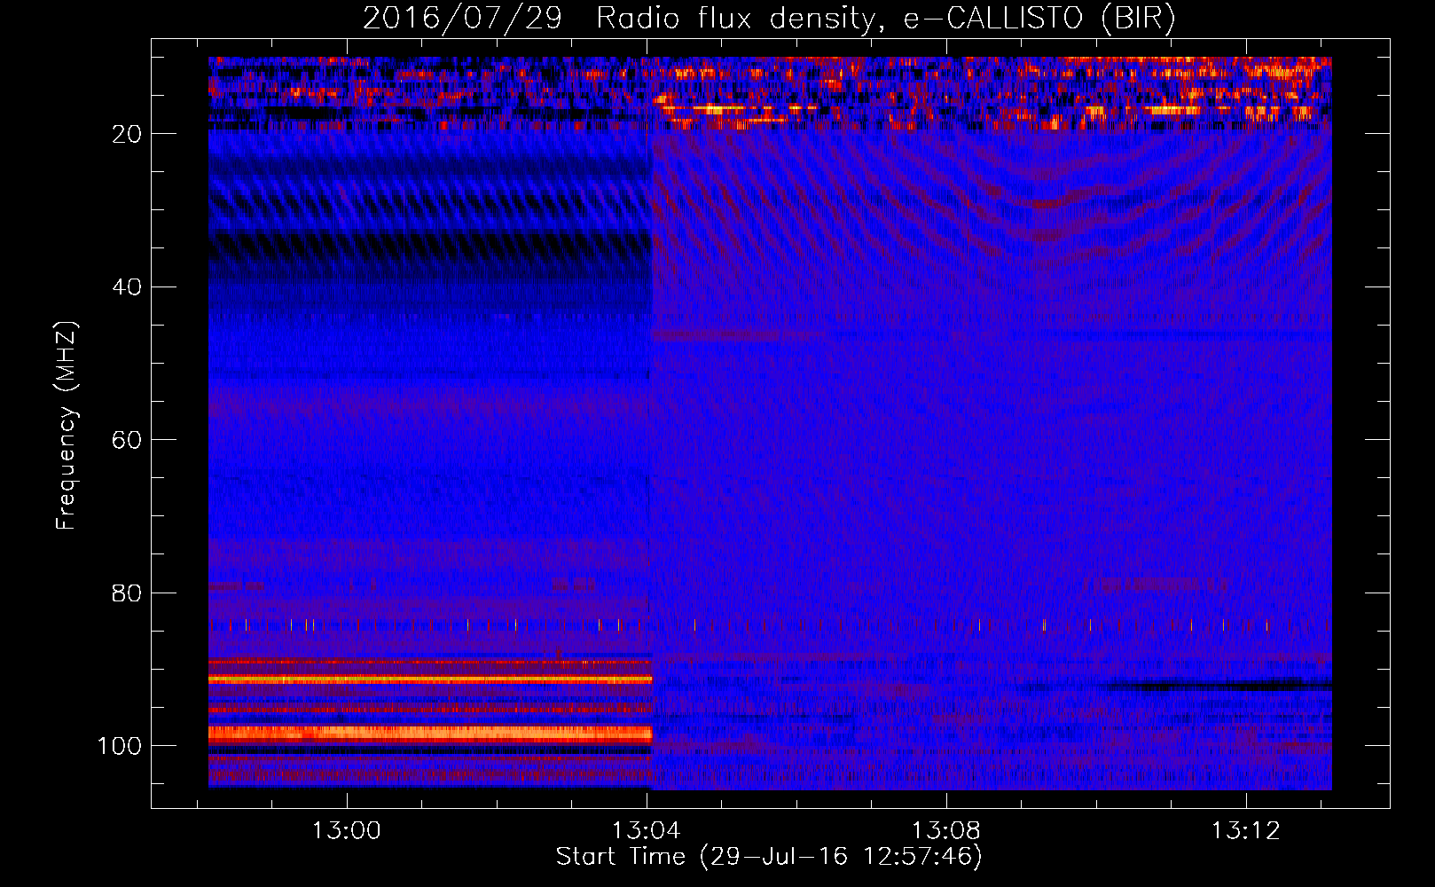Click the "13:00" time tick label
The image size is (1435, 887).
(346, 830)
